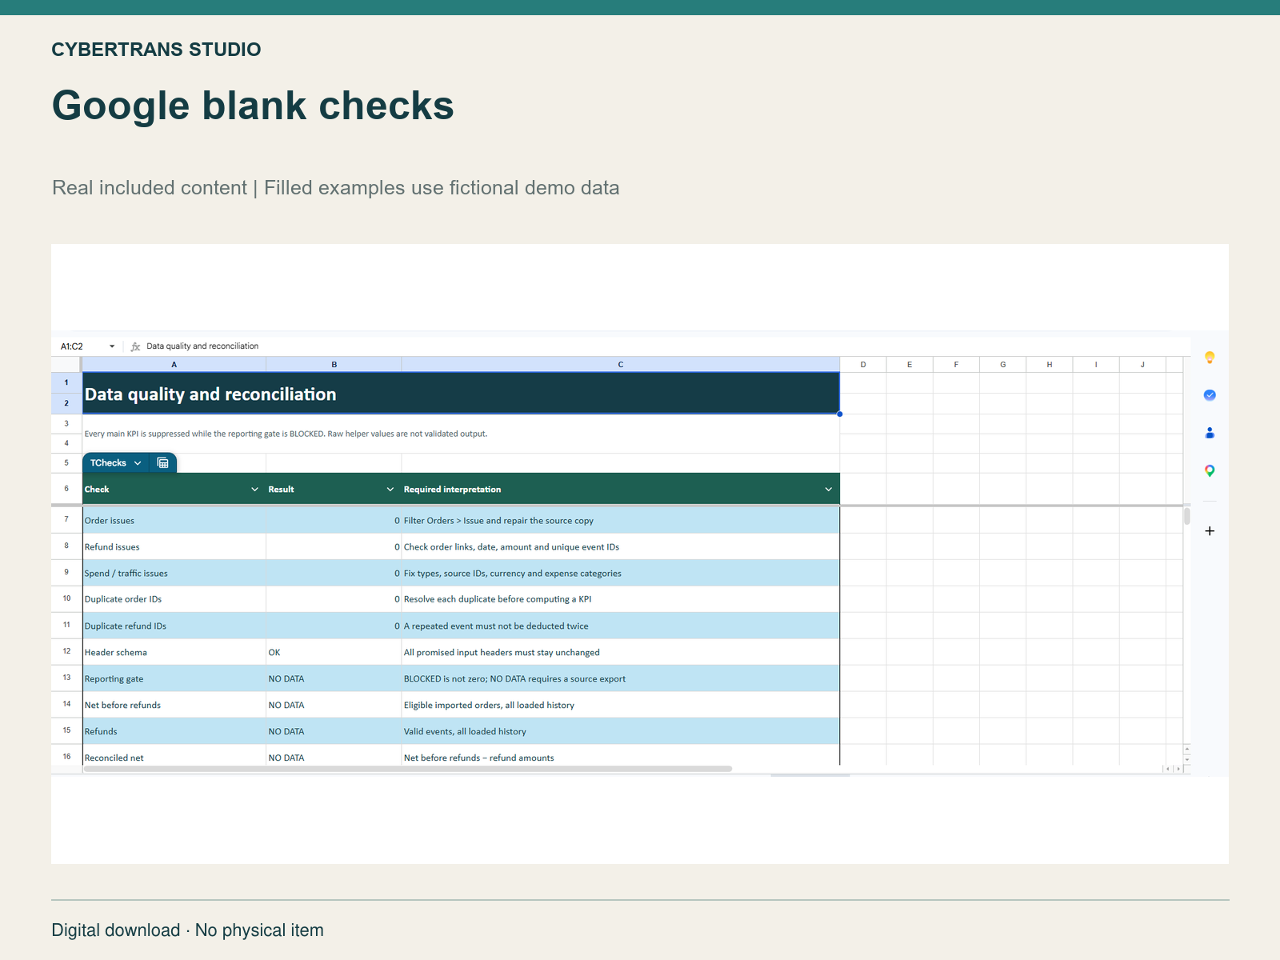Open the TChecks table name dropdown
This screenshot has height=960, width=1280.
138,463
